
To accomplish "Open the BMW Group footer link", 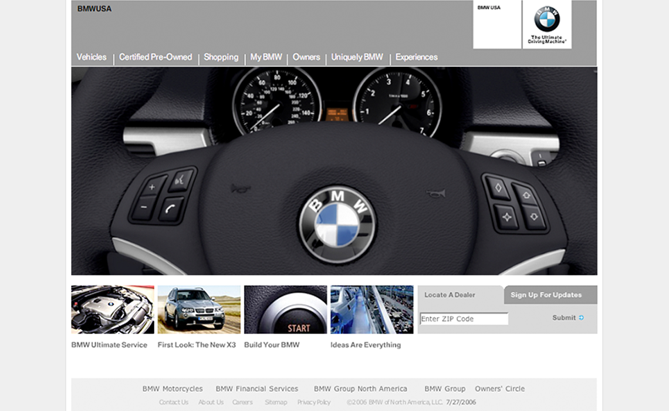I will (445, 389).
